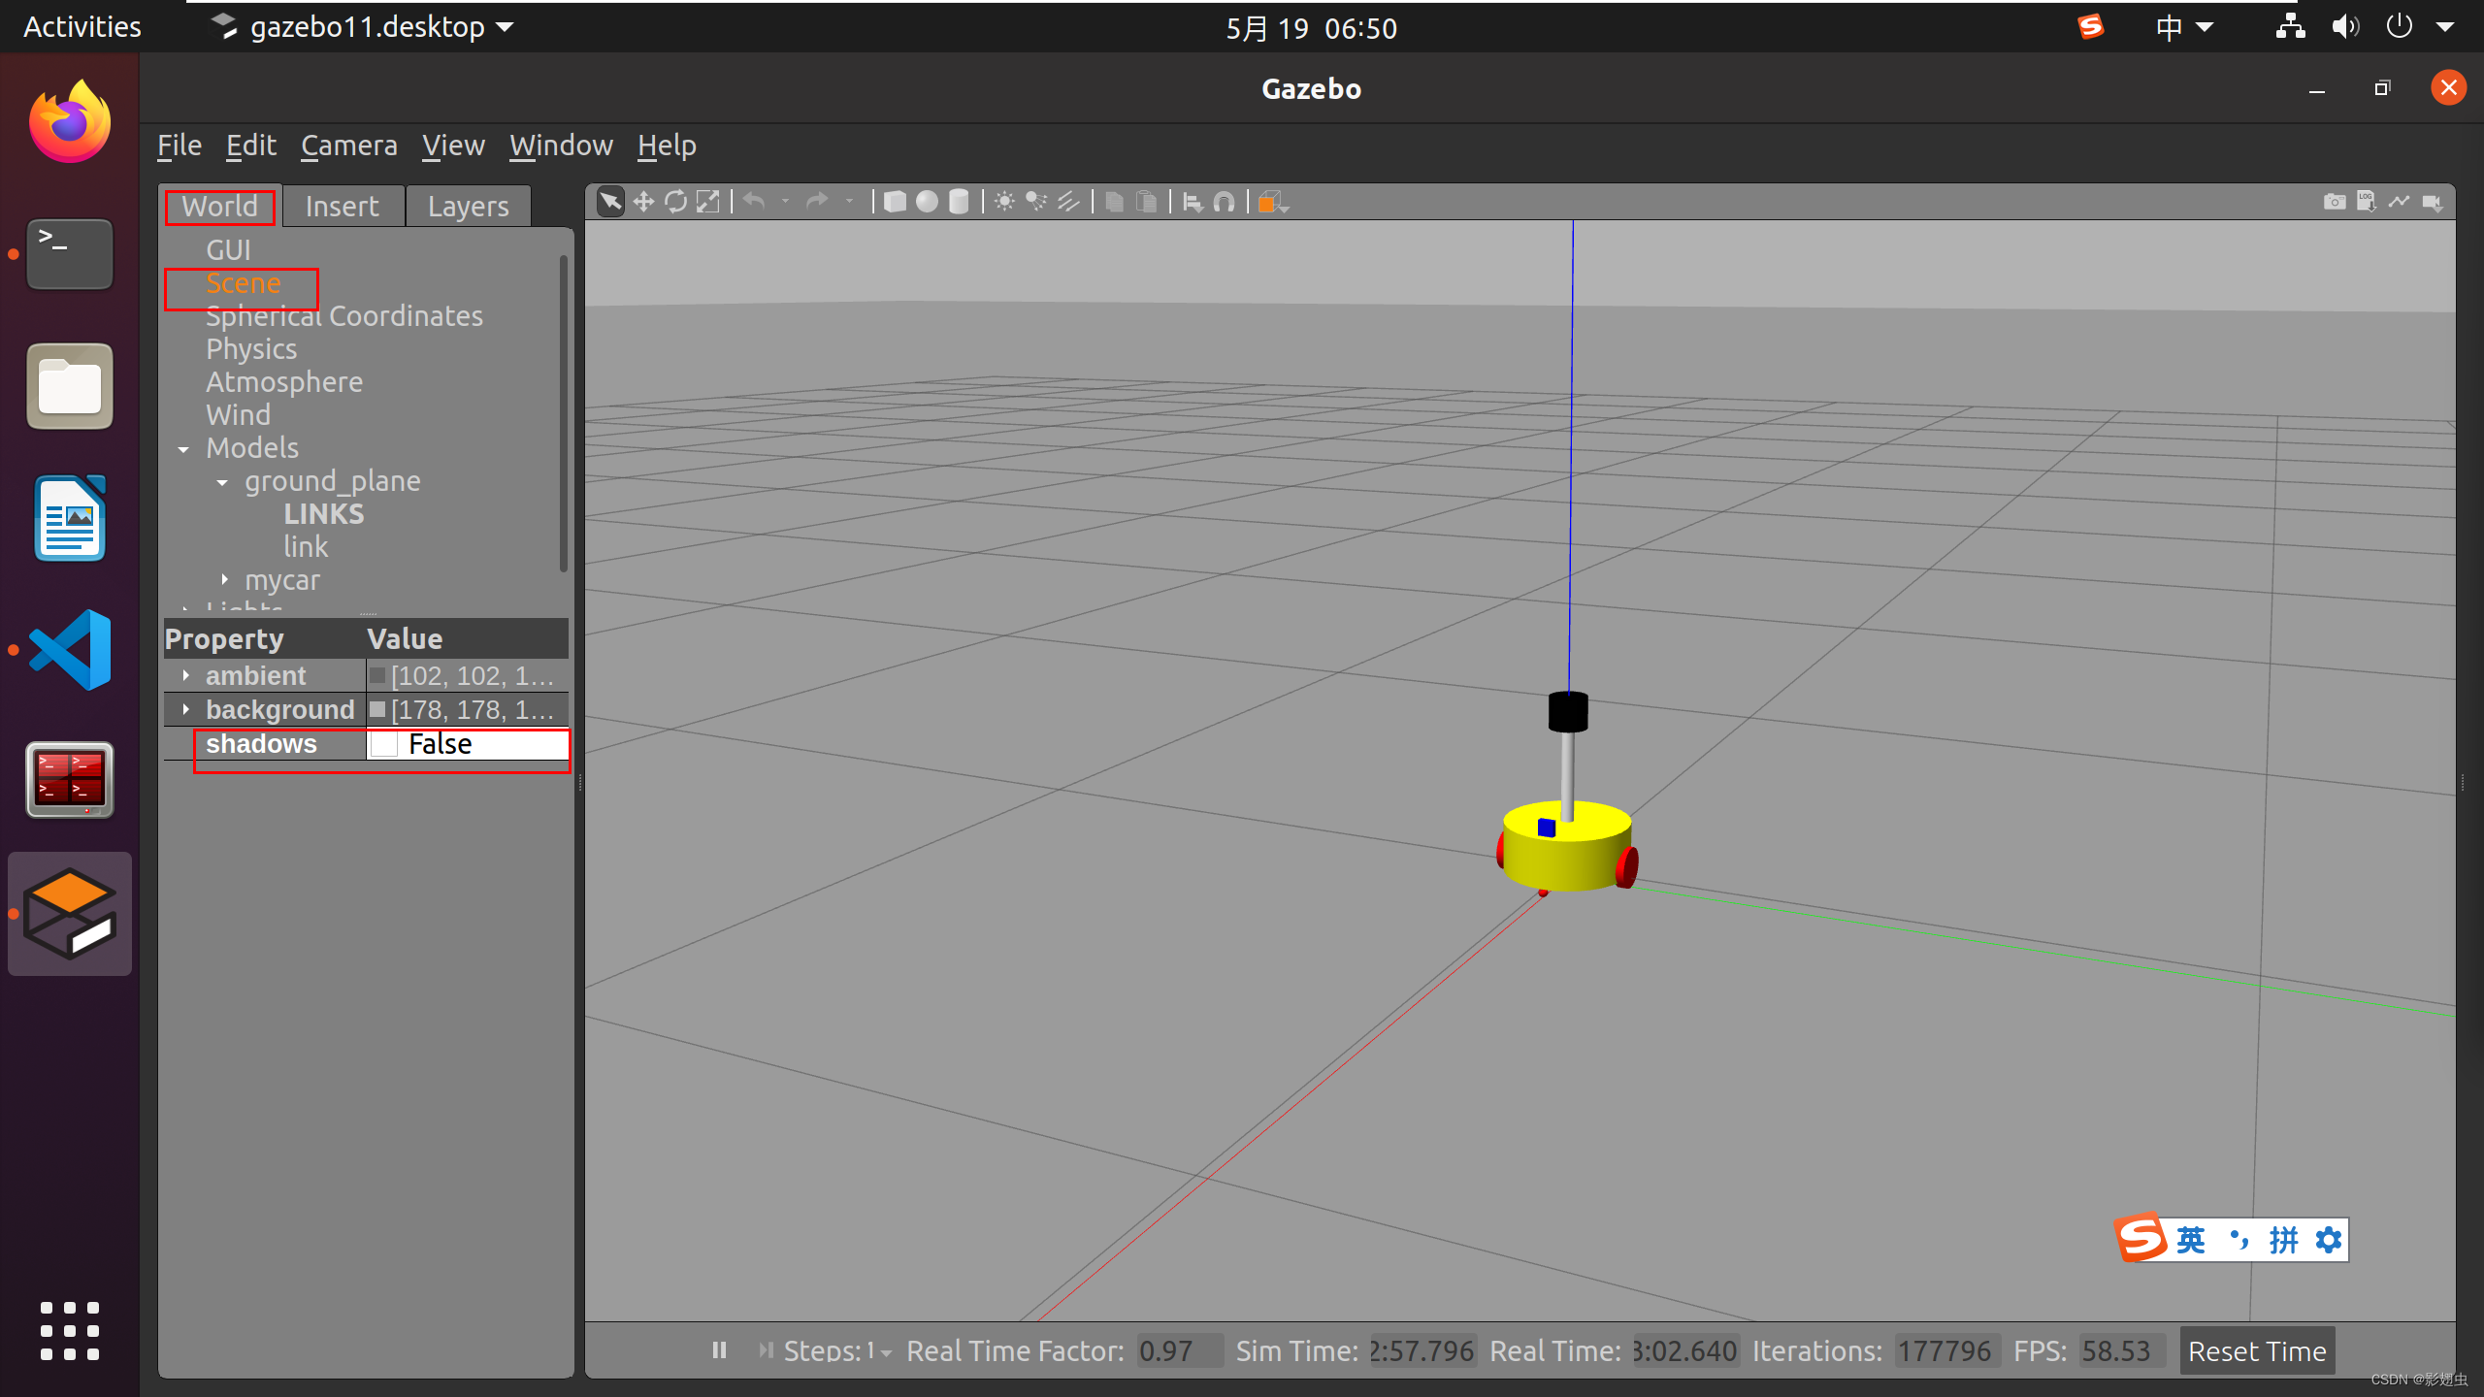Click the world tree vertical scrollbar

(563, 412)
